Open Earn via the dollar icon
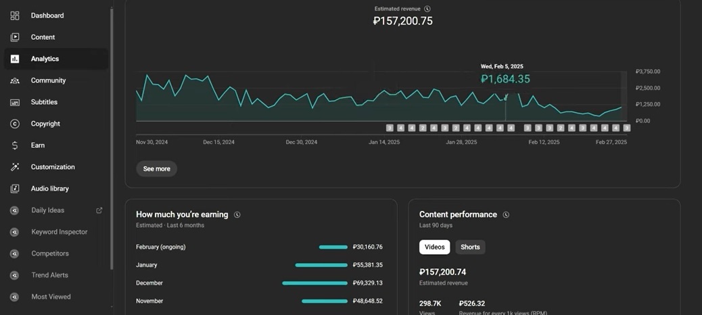Image resolution: width=702 pixels, height=315 pixels. (15, 145)
